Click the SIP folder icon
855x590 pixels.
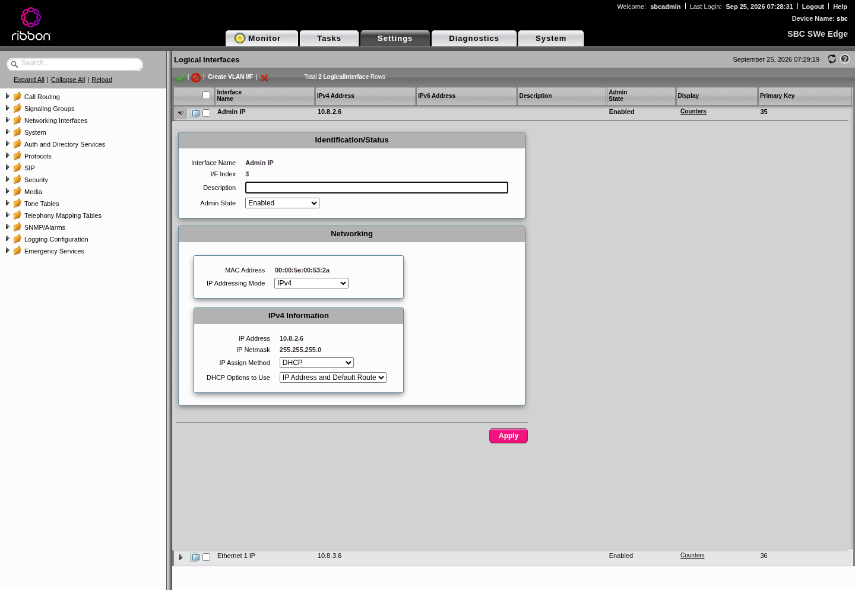coord(17,167)
